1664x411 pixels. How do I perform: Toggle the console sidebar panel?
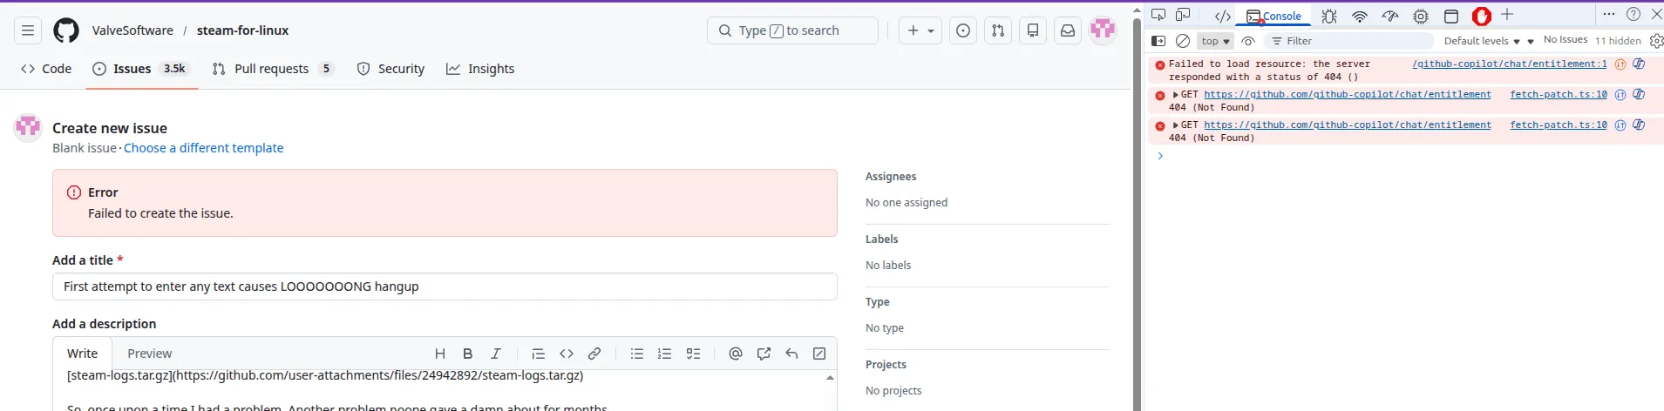click(1158, 41)
